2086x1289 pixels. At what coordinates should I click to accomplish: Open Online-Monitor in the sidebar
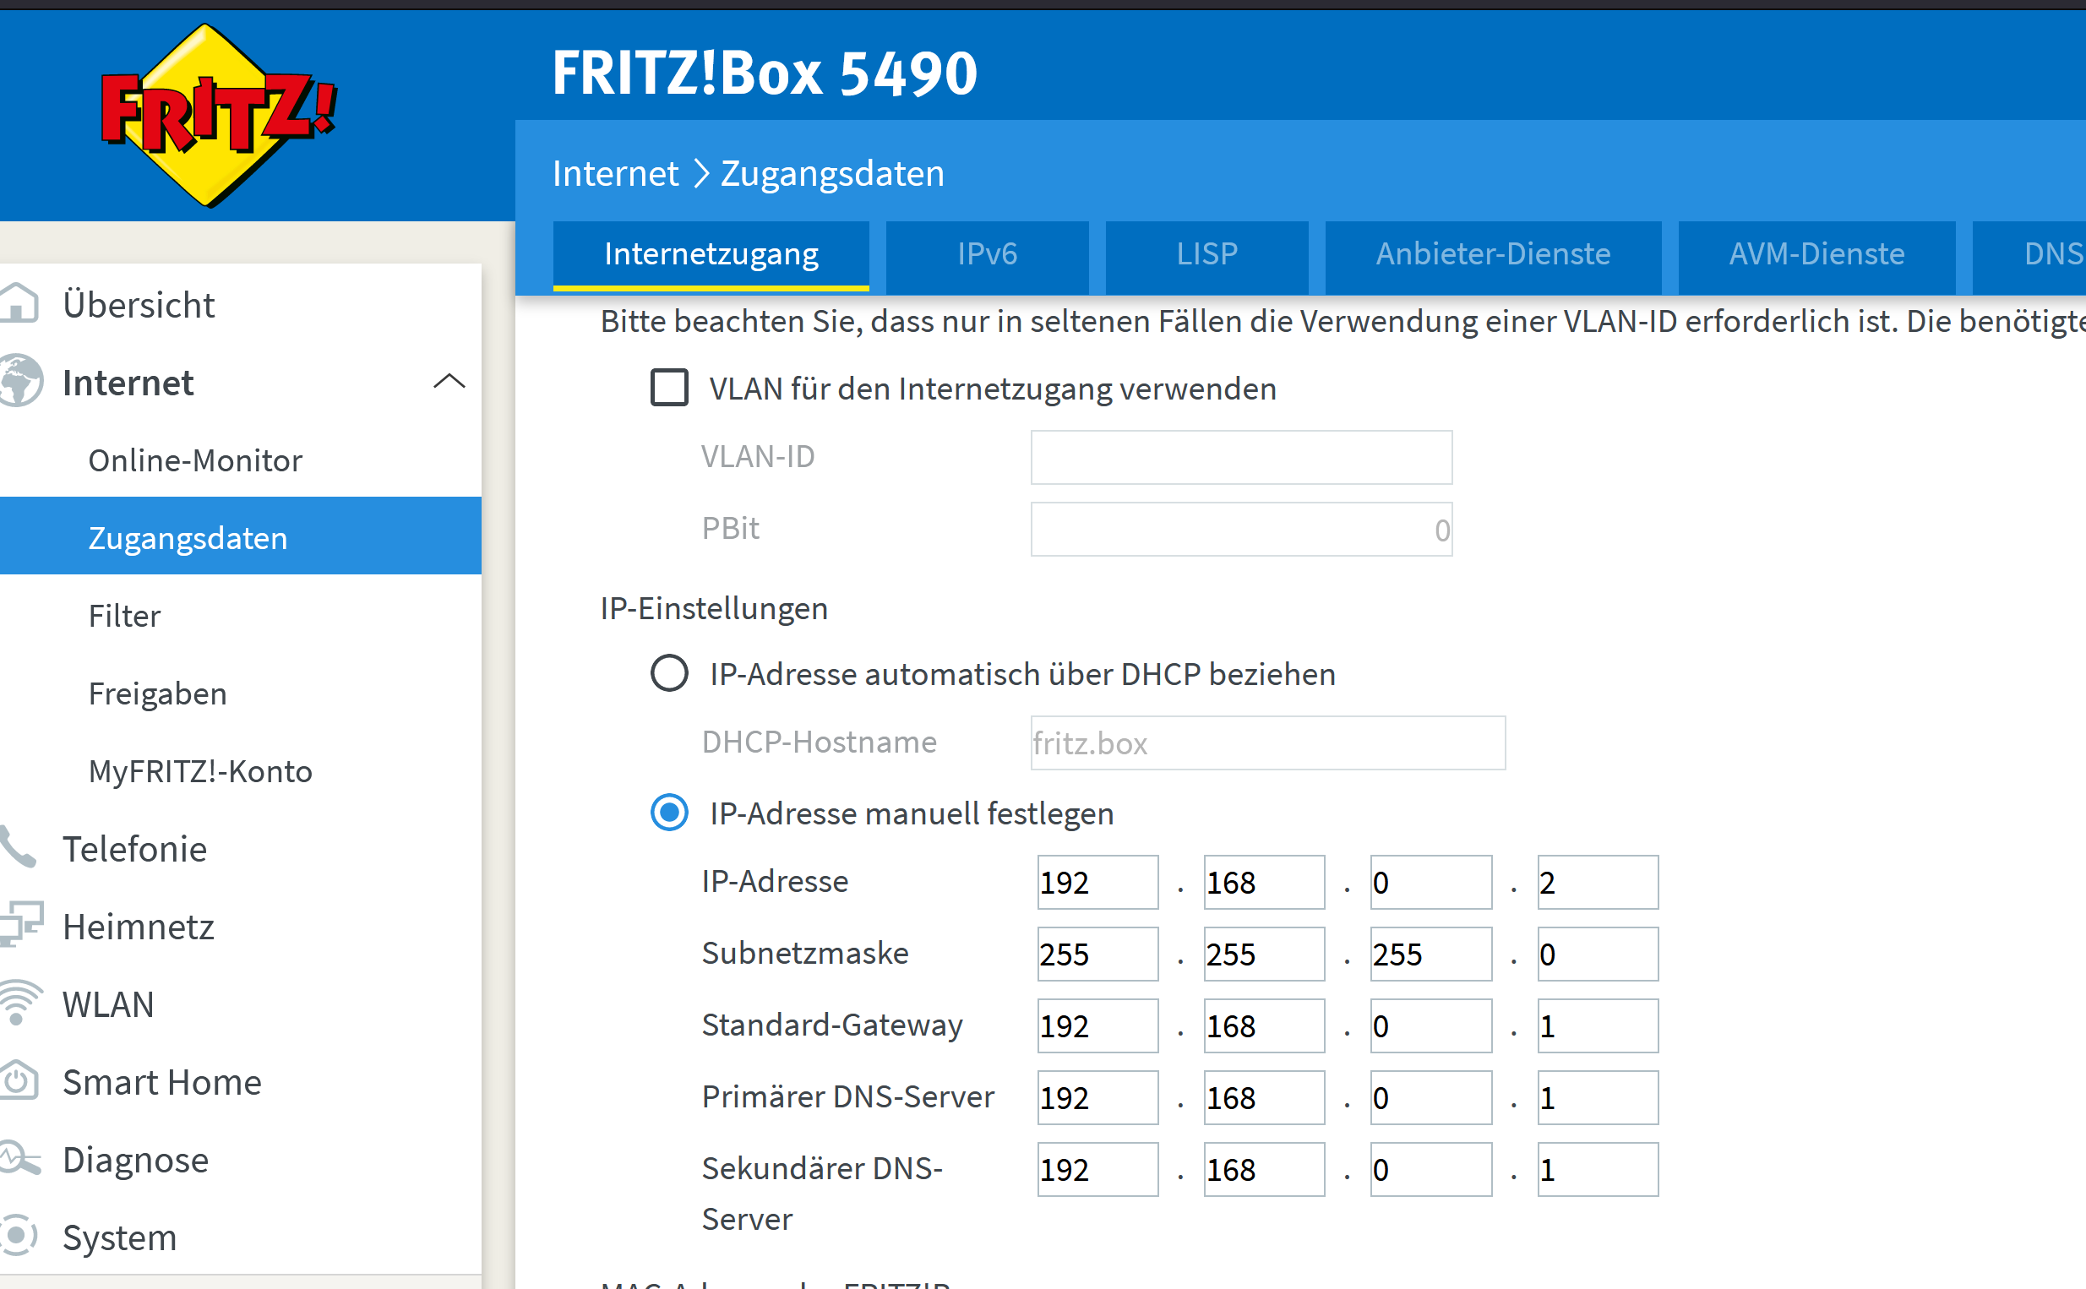195,460
